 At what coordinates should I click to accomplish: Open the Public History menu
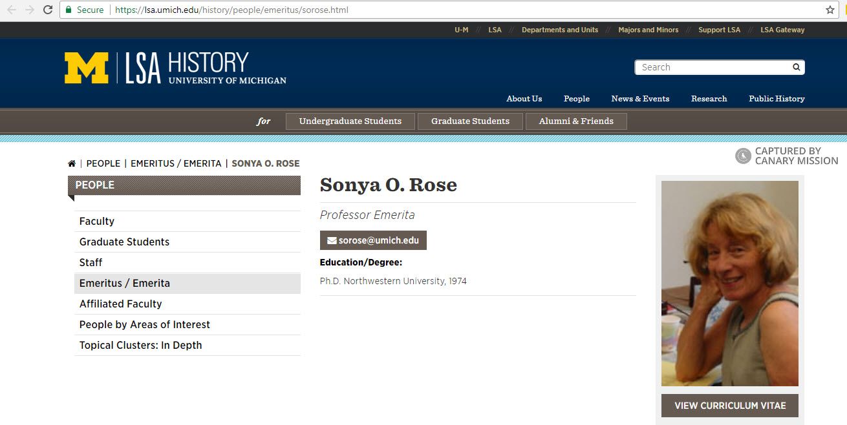tap(777, 99)
